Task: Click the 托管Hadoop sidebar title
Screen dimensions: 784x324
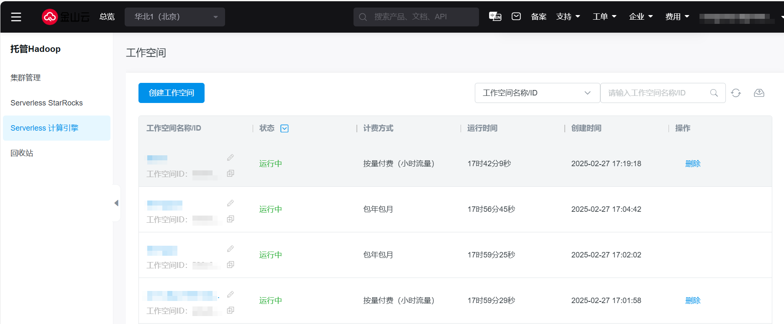Action: (x=36, y=49)
